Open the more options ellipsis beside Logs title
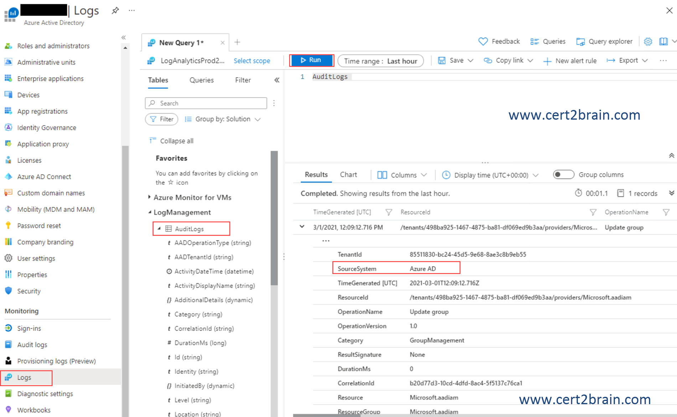677x417 pixels. [x=132, y=10]
